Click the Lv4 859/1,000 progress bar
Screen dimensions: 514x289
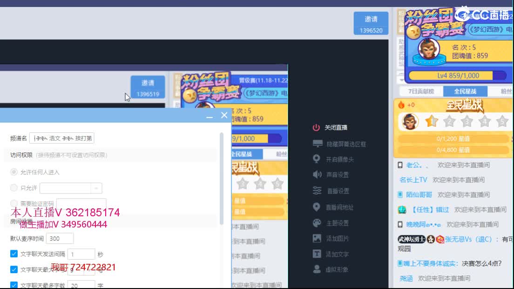point(458,76)
